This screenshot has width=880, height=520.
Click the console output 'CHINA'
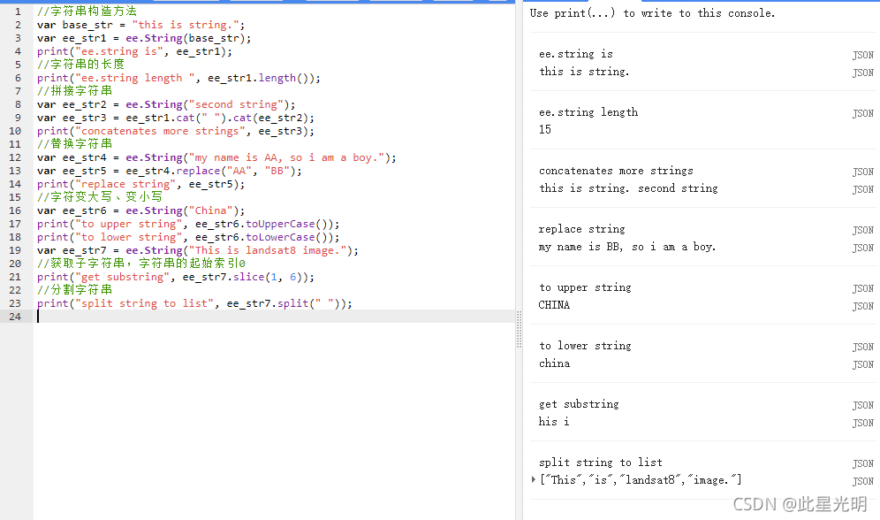[x=554, y=305]
